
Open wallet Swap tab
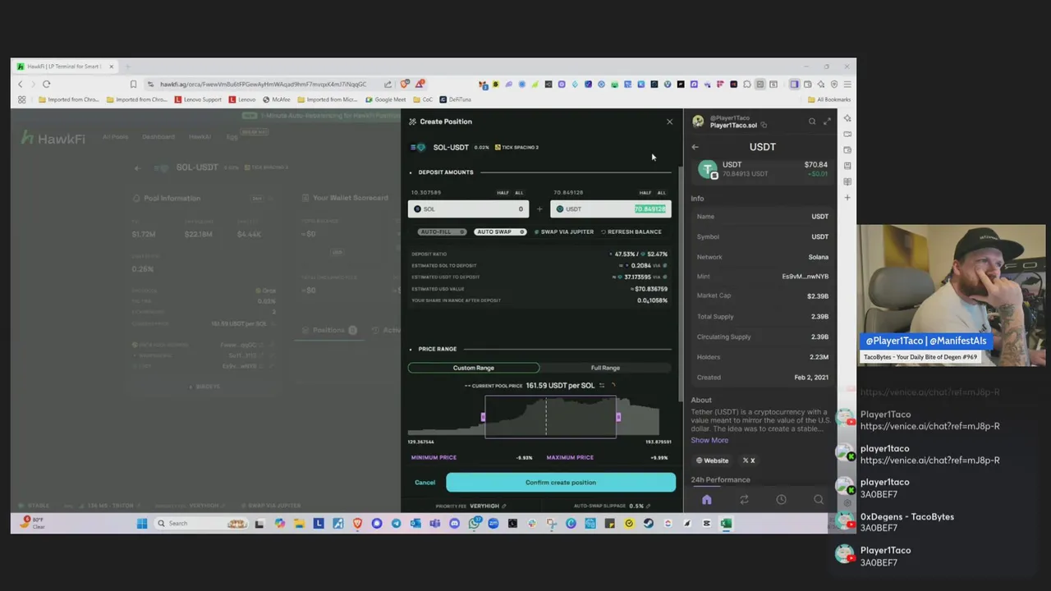click(744, 500)
